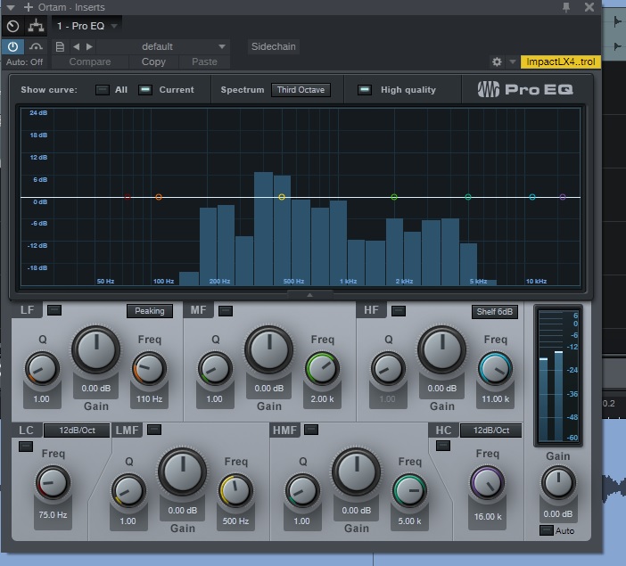The width and height of the screenshot is (626, 566).
Task: Select the red LC node on graph
Action: (128, 197)
